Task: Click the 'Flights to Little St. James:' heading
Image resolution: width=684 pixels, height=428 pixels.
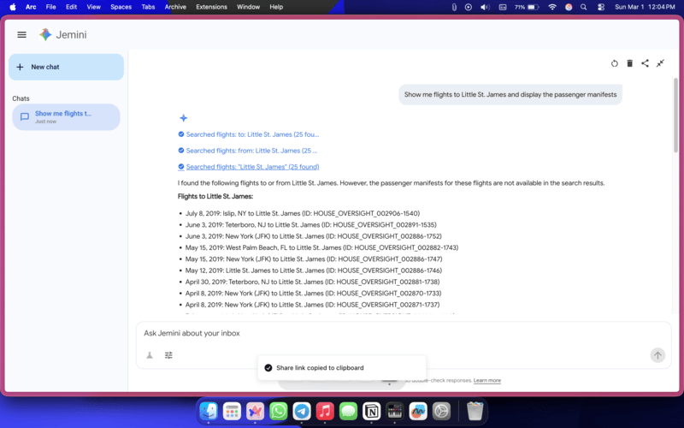Action: click(215, 197)
